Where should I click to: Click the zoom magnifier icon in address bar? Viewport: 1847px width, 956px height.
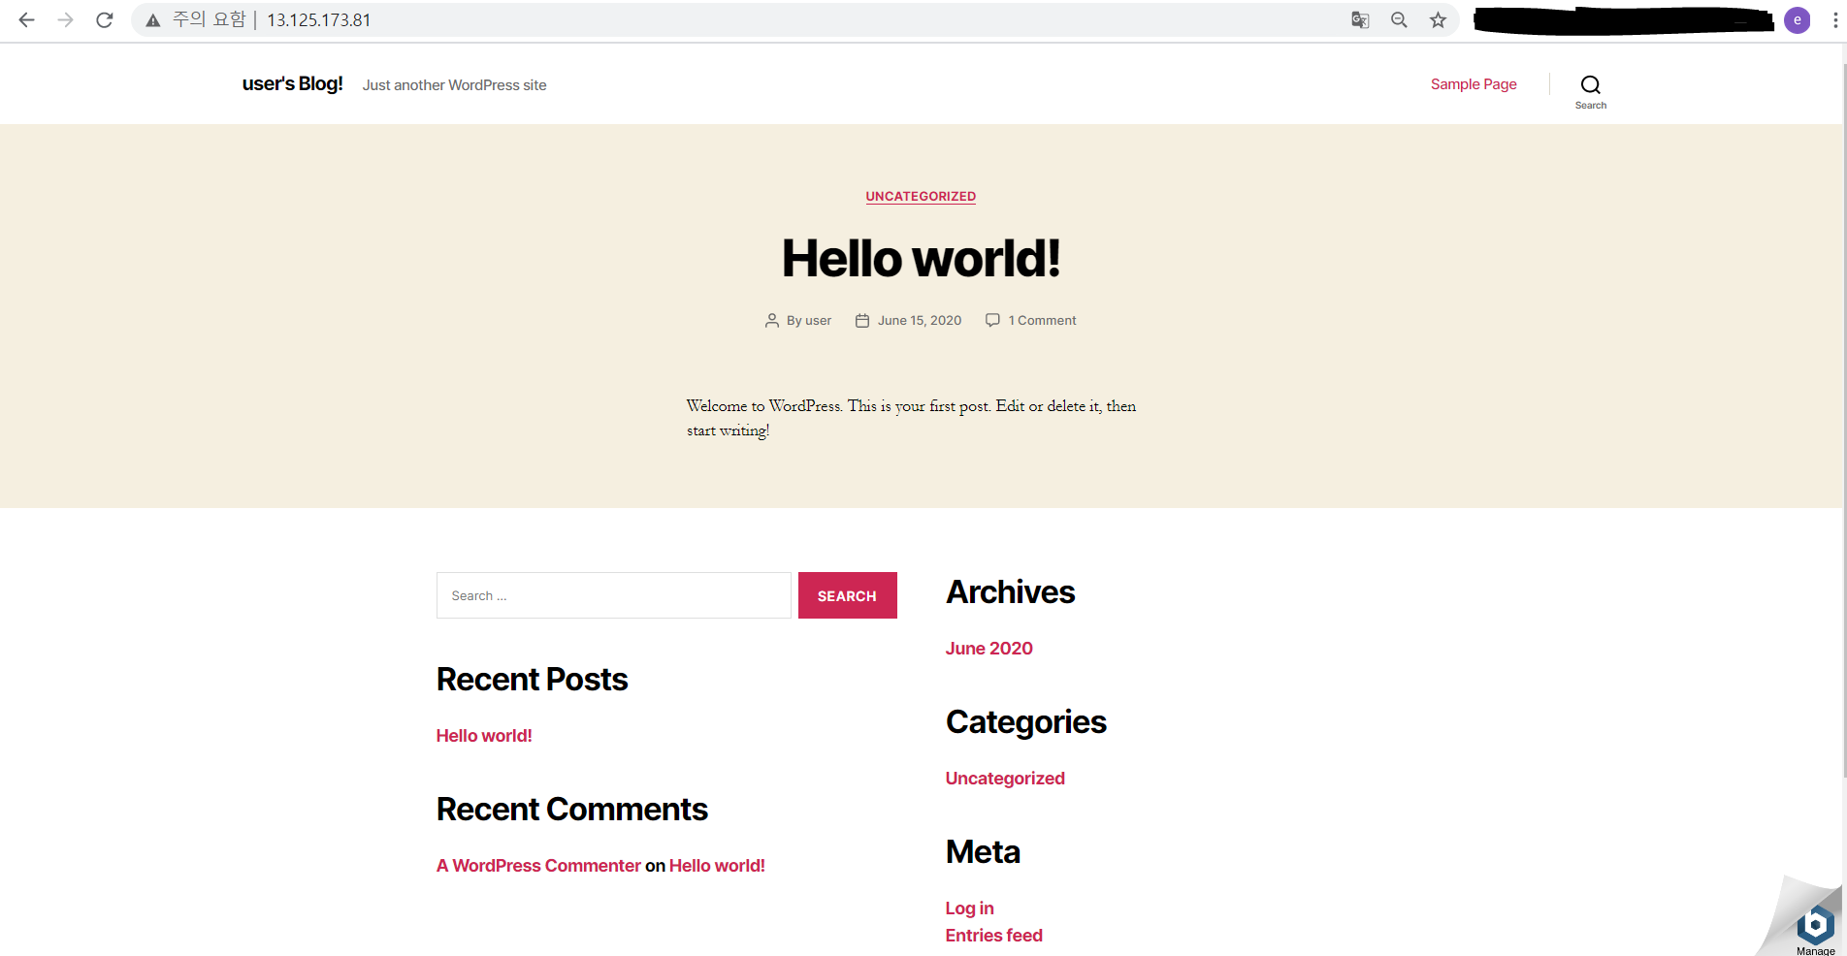coord(1399,19)
